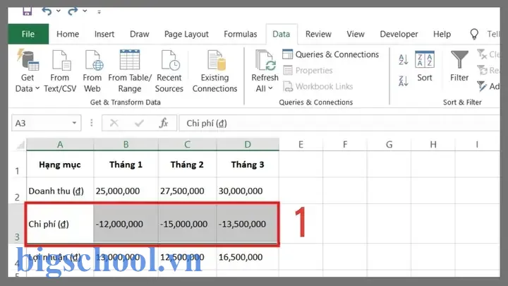Viewport: 508px width, 286px height.
Task: Select row 1 header
Action: [x=17, y=165]
